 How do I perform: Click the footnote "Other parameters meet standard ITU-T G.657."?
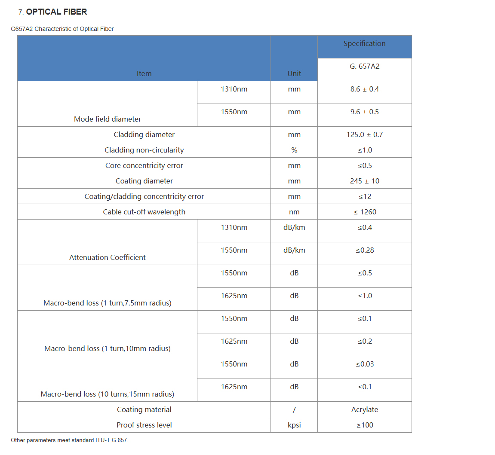pos(69,440)
